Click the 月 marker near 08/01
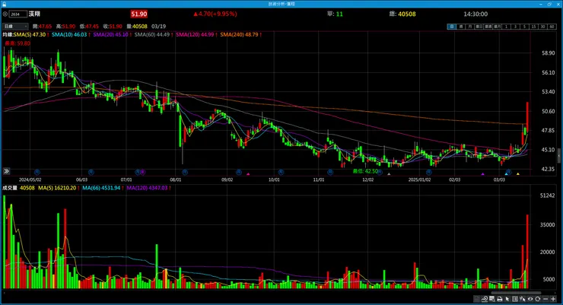Screen dimensions: 563x305 185,172
